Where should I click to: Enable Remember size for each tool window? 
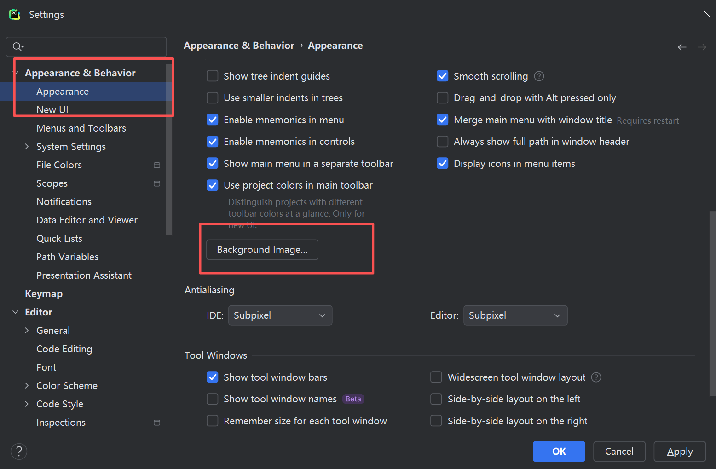tap(212, 421)
